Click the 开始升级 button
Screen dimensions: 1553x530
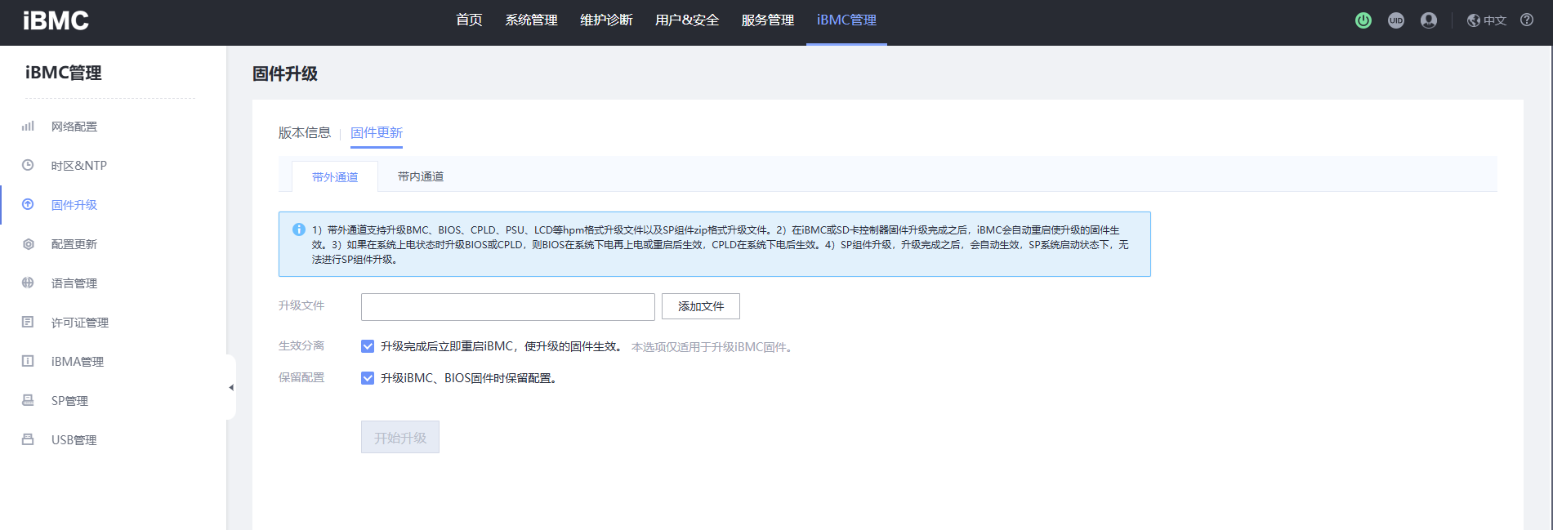point(400,438)
